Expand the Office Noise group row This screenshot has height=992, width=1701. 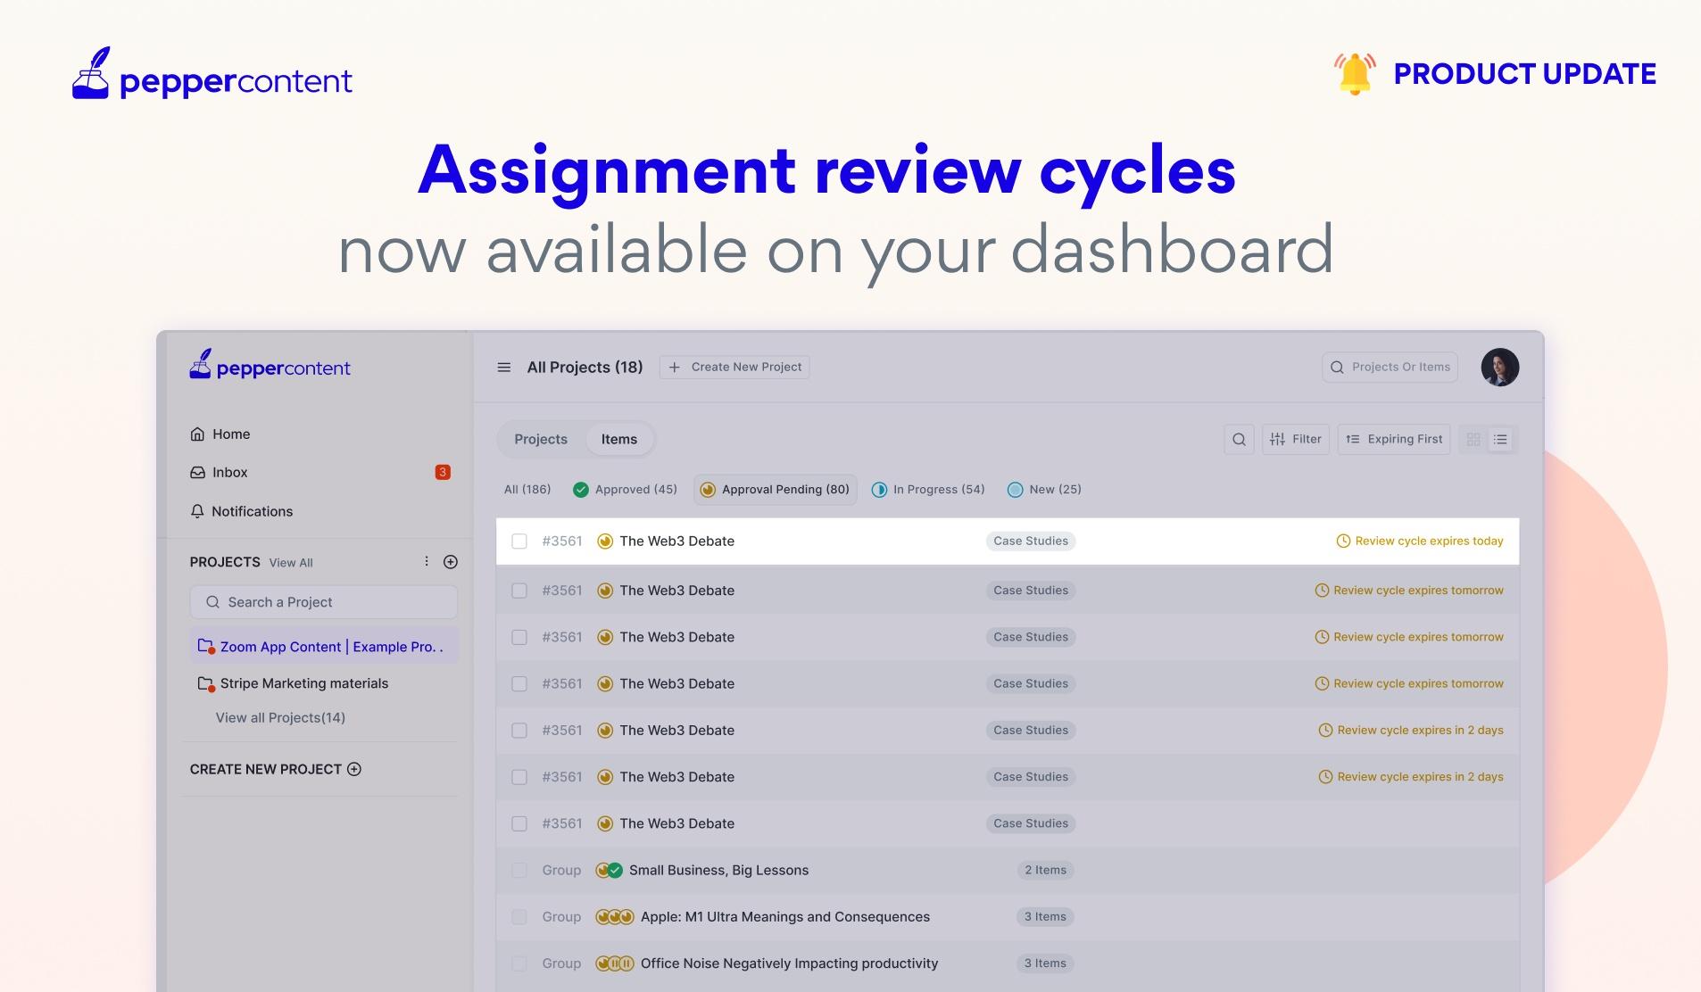coord(1008,963)
